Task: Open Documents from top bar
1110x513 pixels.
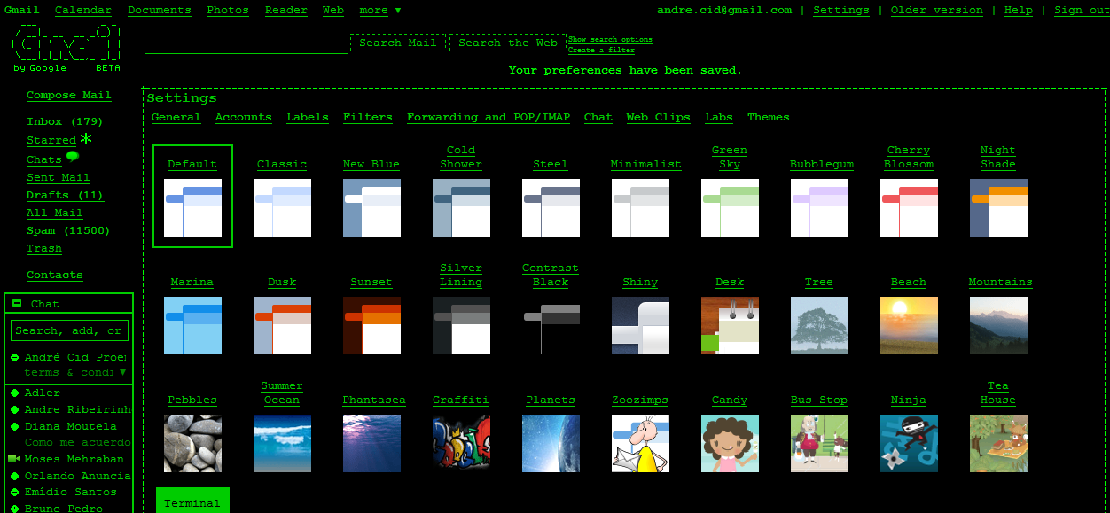Action: (x=160, y=11)
